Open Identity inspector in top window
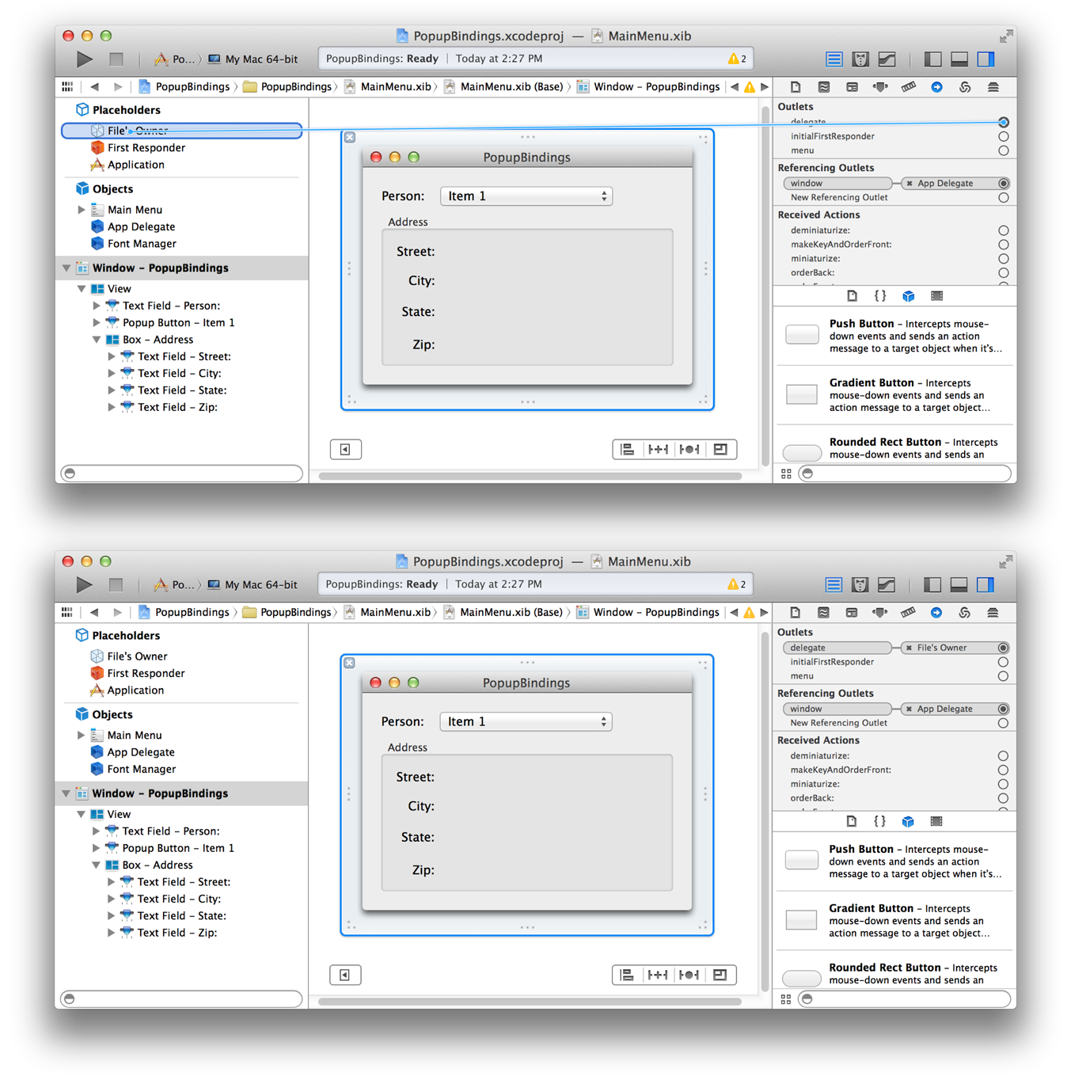 tap(852, 87)
